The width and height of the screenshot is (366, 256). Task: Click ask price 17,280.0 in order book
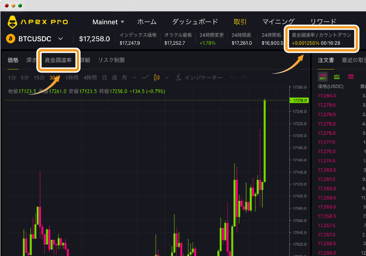pyautogui.click(x=327, y=96)
